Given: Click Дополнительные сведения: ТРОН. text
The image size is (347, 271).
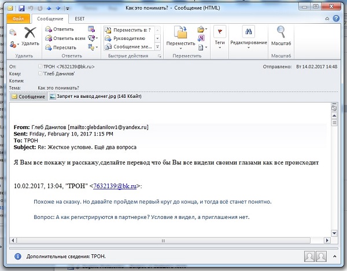Looking at the screenshot, I should click(x=66, y=257).
